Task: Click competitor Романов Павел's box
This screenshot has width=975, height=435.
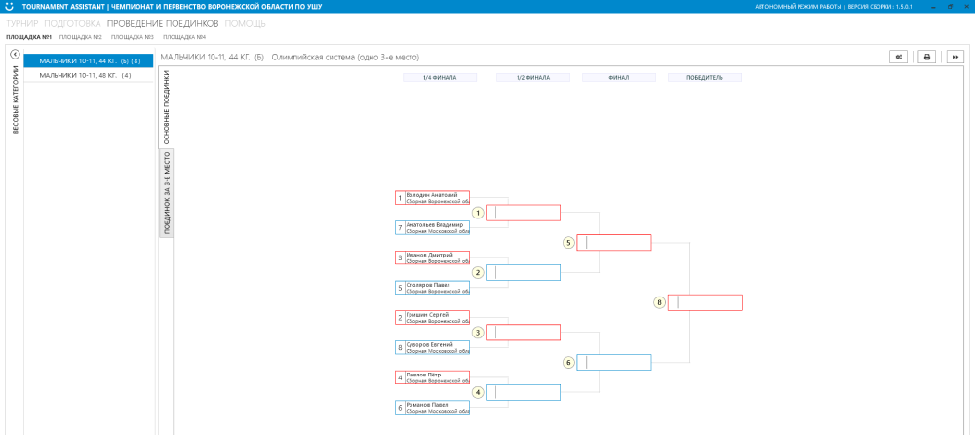Action: 432,407
